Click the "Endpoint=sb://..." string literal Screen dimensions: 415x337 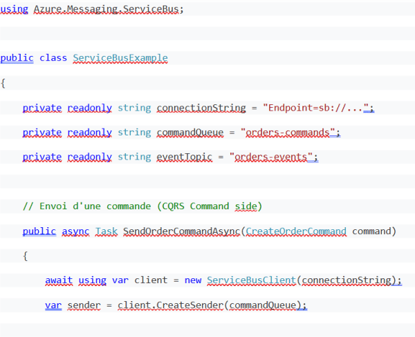click(317, 108)
